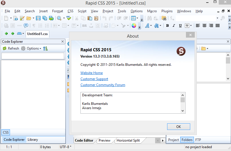Image resolution: width=231 pixels, height=151 pixels.
Task: Click the green forward arrow icon
Action: [x=13, y=34]
